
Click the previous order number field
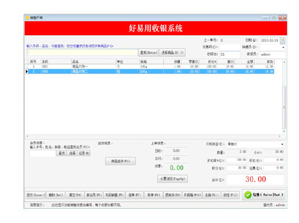230,40
